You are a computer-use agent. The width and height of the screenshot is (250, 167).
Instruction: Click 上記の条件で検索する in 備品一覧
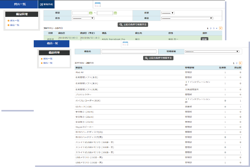(158, 58)
